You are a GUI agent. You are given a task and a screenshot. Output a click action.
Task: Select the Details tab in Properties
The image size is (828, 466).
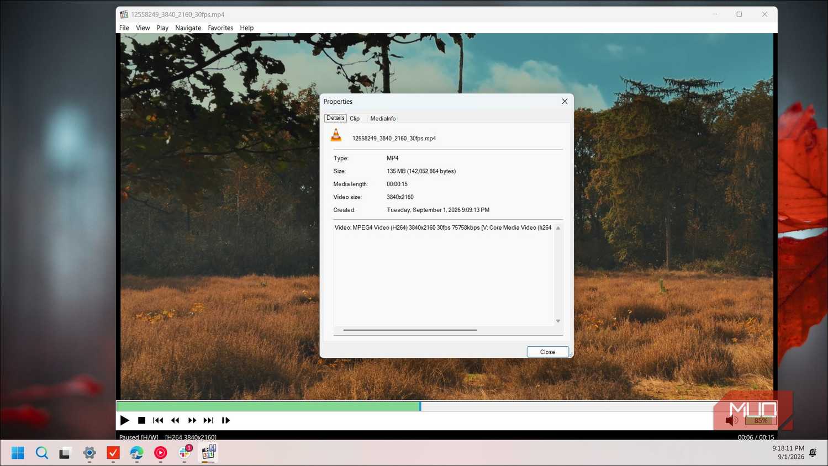click(x=335, y=118)
